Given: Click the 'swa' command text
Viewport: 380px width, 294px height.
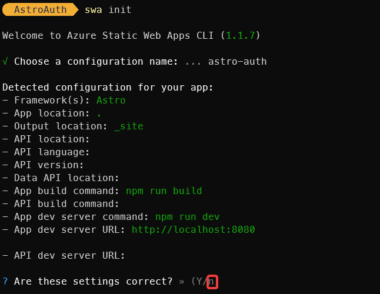Looking at the screenshot, I should point(94,10).
